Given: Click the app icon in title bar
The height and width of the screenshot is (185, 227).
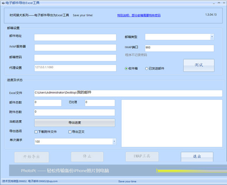Looking at the screenshot, I should coord(3,3).
